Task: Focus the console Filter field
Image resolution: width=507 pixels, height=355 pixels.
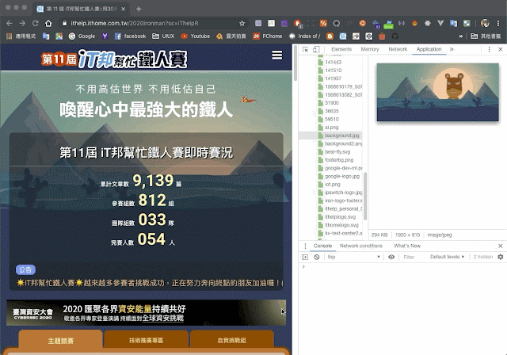Action: pos(414,257)
